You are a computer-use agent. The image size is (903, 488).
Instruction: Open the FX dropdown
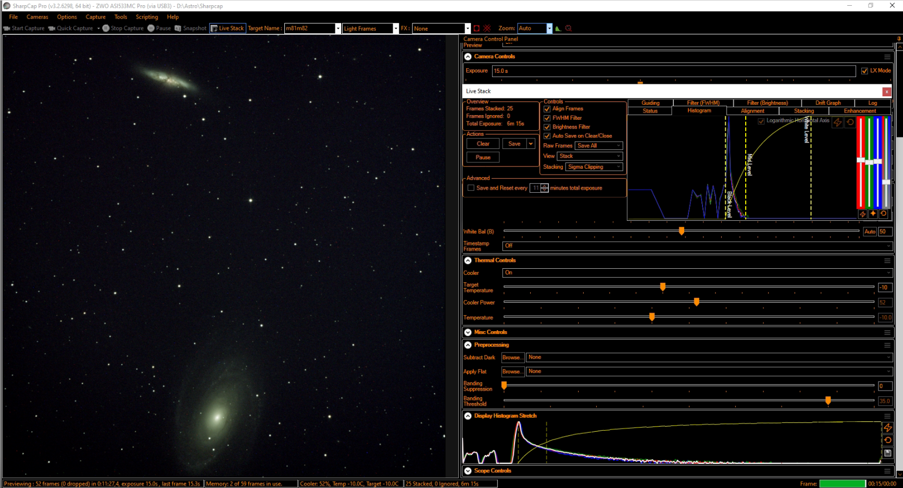coord(468,29)
